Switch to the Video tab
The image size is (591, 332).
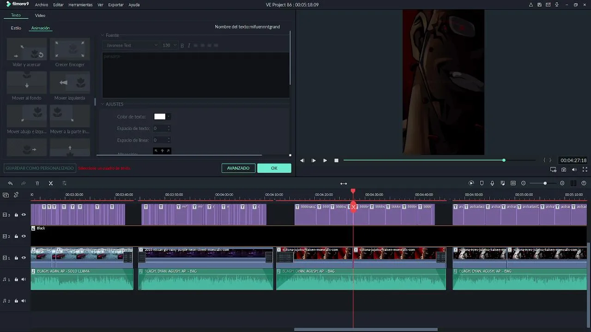[x=40, y=16]
